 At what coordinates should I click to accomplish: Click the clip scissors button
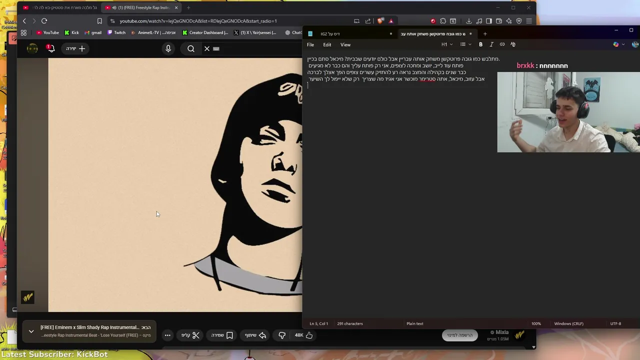[190, 335]
